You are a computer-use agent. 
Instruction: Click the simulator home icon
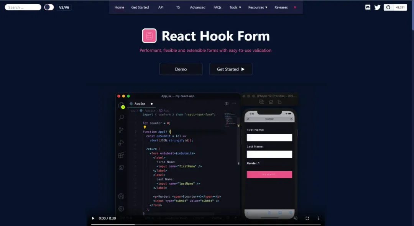[271, 102]
